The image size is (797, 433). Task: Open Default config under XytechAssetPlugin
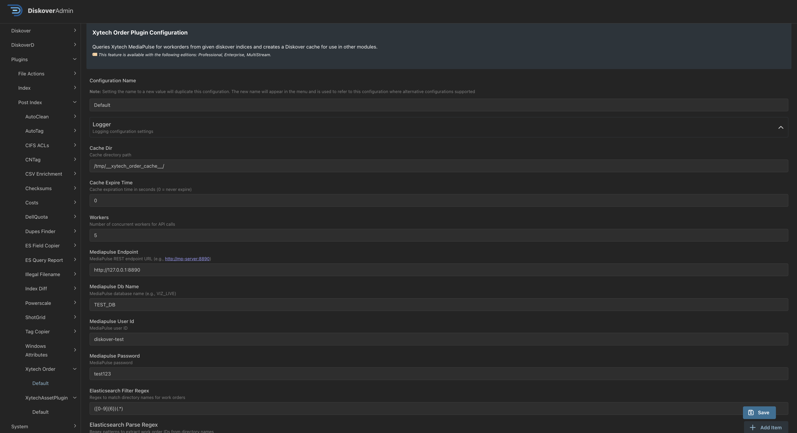[41, 412]
